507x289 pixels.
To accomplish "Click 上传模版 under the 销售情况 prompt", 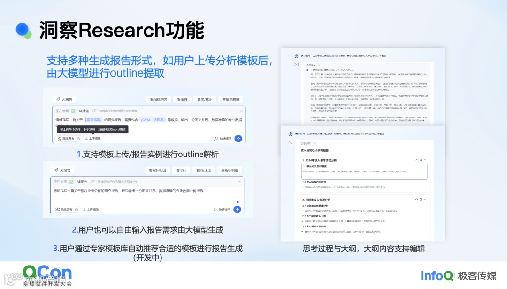I will click(x=93, y=138).
